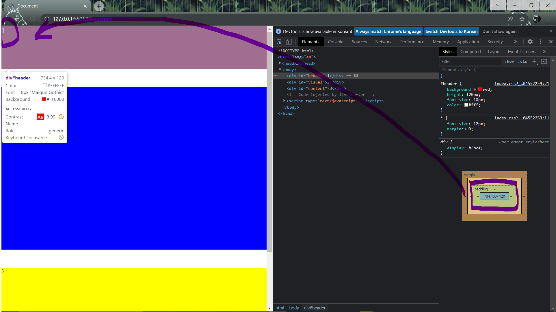Dismiss the DevTools language infobar

551,31
